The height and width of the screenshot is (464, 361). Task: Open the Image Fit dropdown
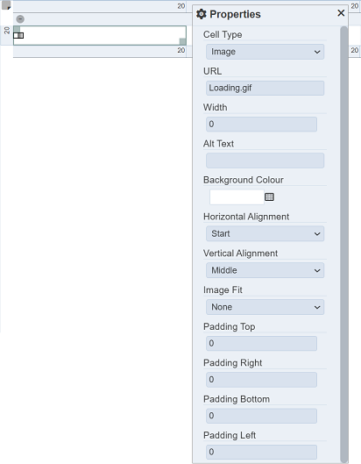[x=265, y=307]
